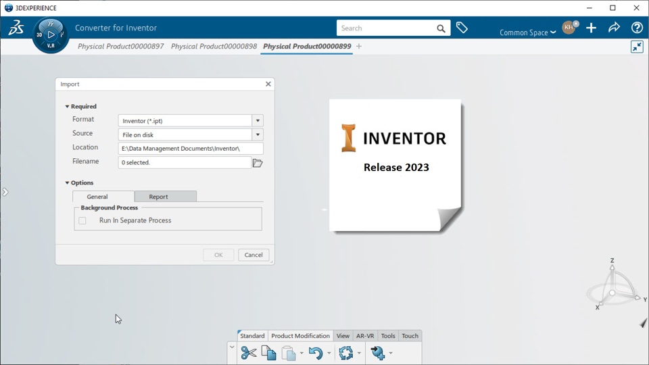Screen dimensions: 649x365
Task: Open the Tools toolbar tab
Action: 388,336
